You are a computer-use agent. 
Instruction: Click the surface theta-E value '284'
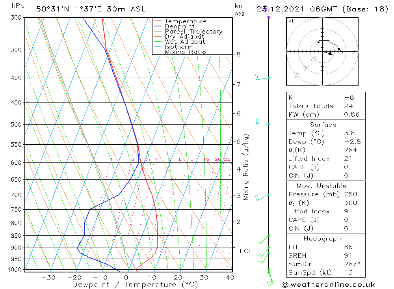pos(350,150)
